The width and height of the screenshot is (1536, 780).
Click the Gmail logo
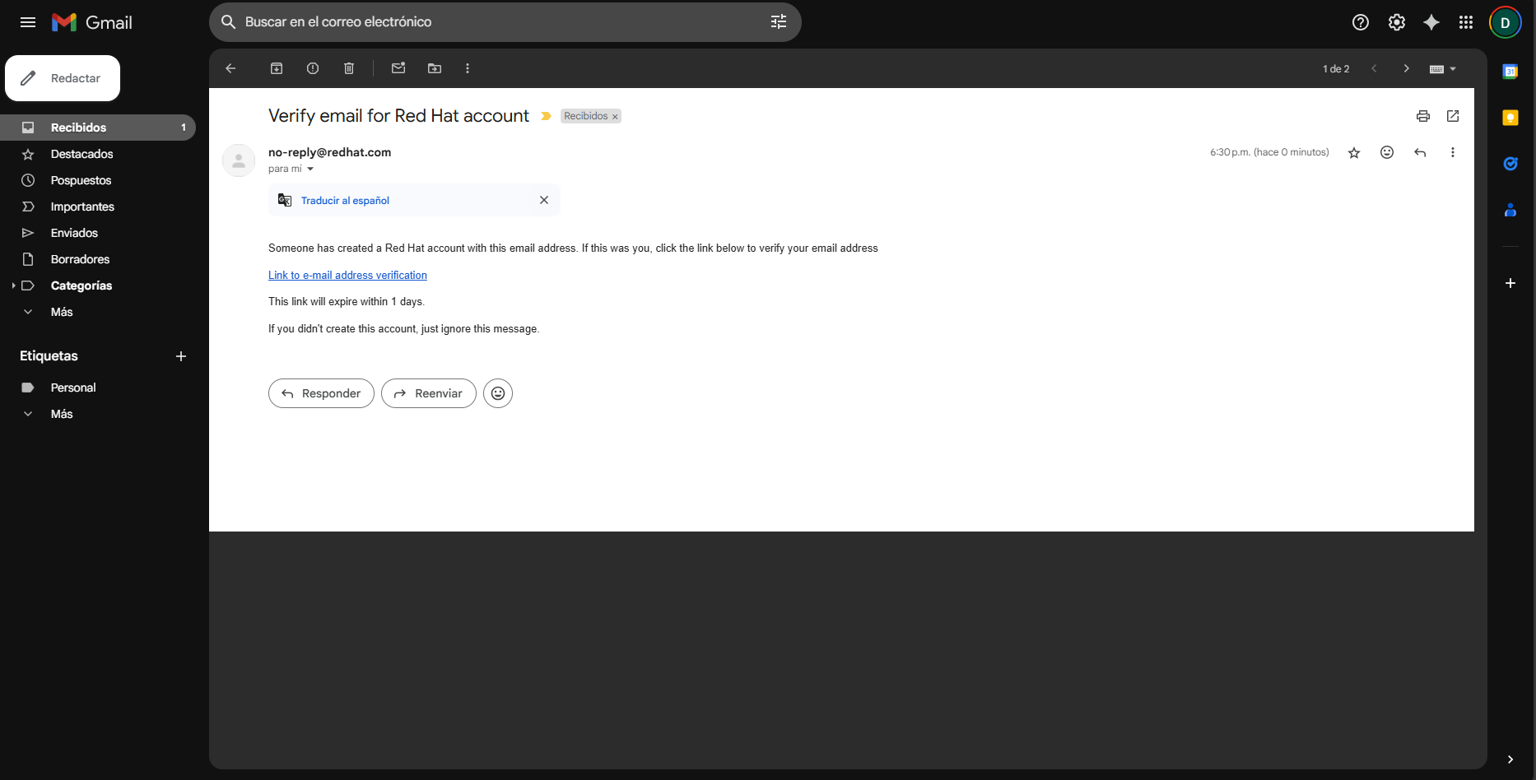[x=91, y=22]
